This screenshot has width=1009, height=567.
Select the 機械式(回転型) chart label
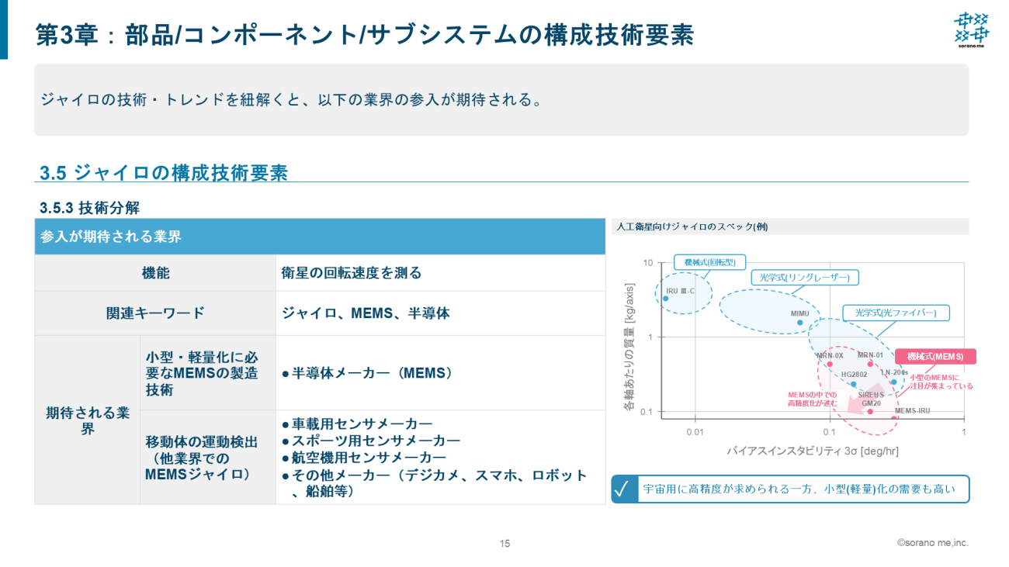(709, 263)
